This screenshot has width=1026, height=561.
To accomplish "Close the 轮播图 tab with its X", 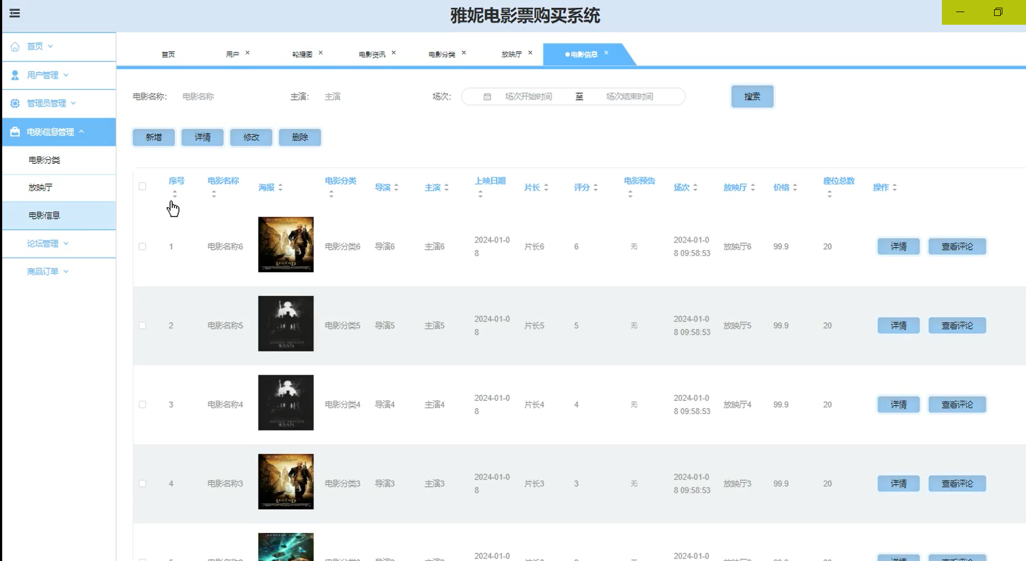I will click(x=321, y=53).
